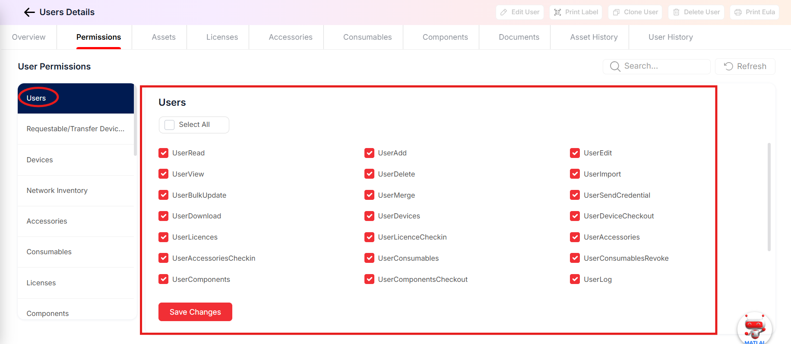The height and width of the screenshot is (344, 791).
Task: Click the Clone User button label
Action: pyautogui.click(x=641, y=12)
